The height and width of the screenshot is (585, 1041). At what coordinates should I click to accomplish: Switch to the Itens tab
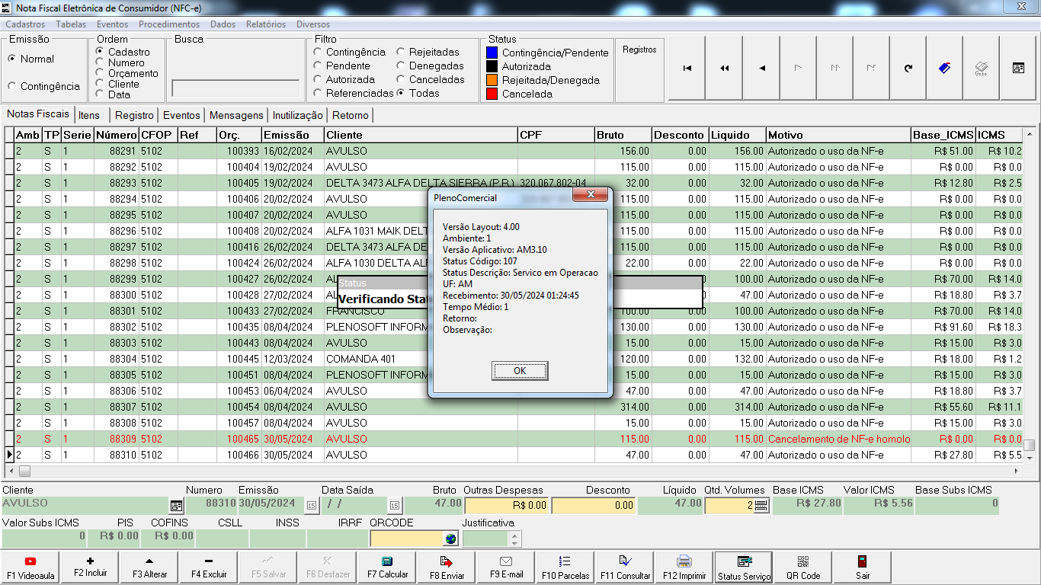click(x=89, y=115)
